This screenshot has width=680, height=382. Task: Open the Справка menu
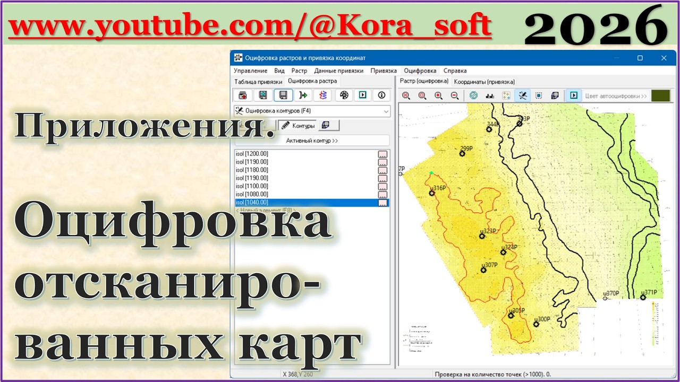pos(455,71)
